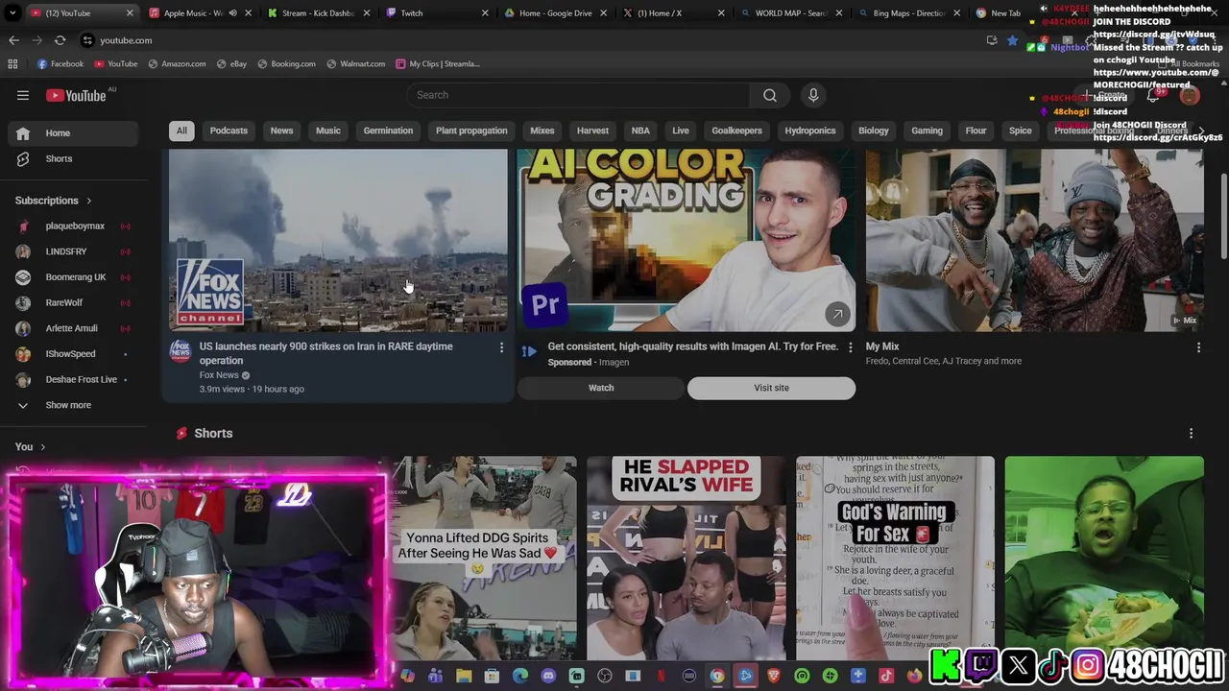Open the Booking.com bookmark
1229x691 pixels.
(286, 64)
